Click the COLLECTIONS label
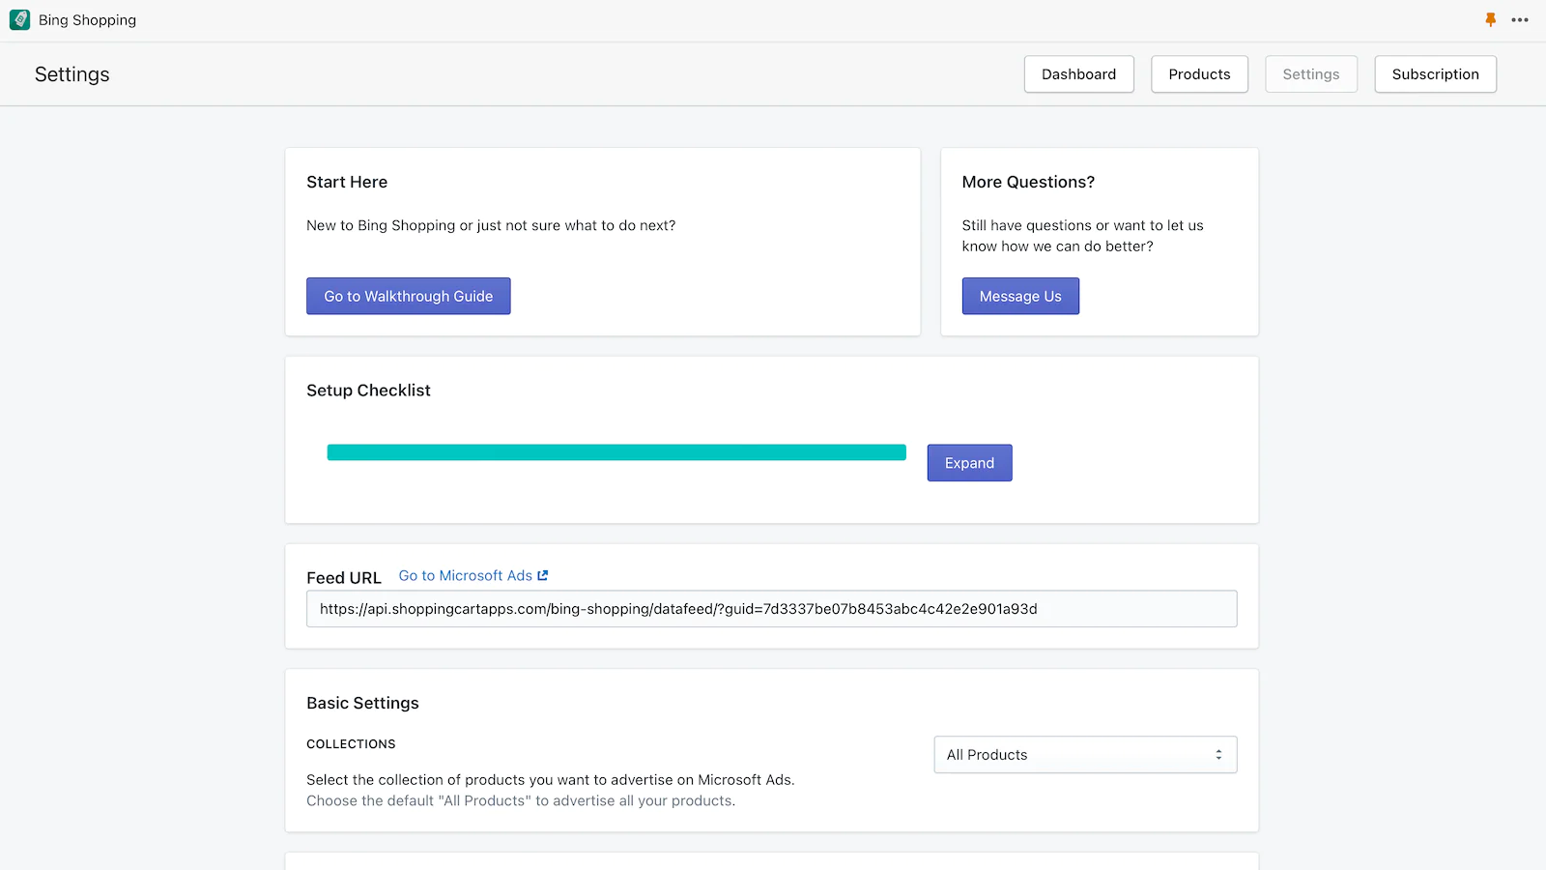 coord(351,744)
